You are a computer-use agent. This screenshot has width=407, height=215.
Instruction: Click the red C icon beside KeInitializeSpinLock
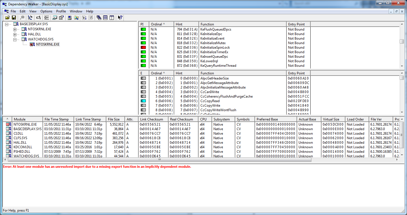click(143, 48)
